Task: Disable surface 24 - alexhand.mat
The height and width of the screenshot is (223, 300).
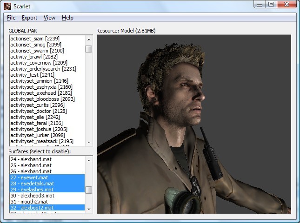Action: (47, 159)
